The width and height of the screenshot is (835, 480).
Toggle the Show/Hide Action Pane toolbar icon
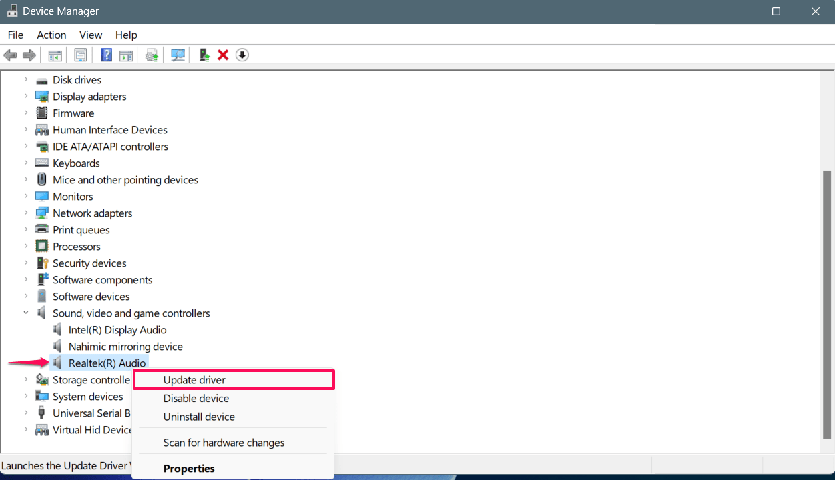tap(126, 55)
